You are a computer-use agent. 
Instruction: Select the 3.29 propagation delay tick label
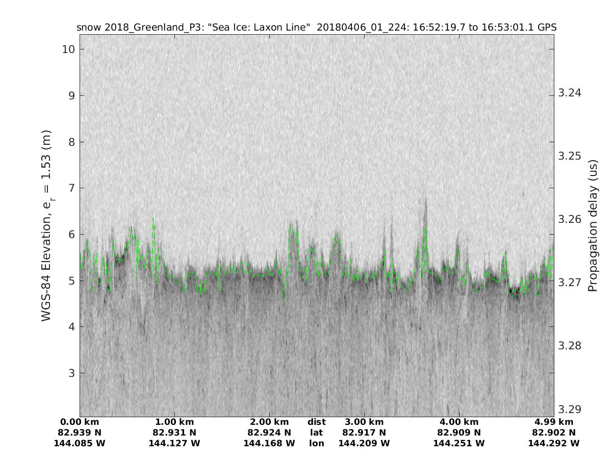[568, 409]
